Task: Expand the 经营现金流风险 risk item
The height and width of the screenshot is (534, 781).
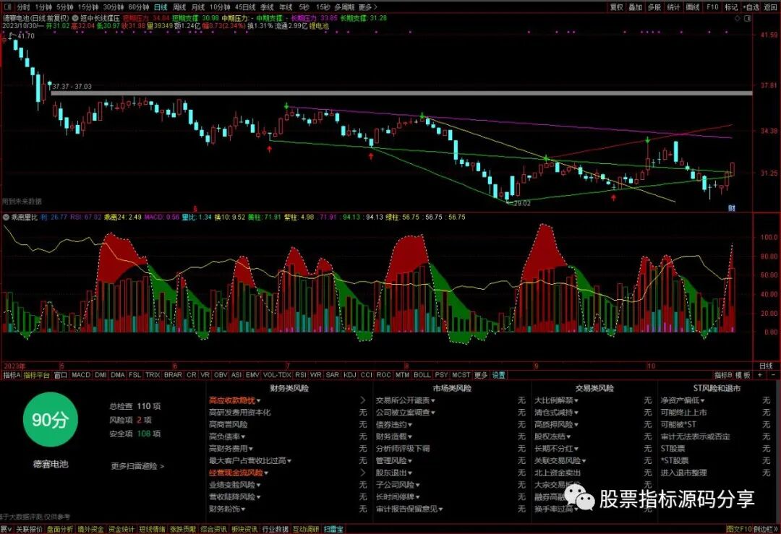Action: point(239,473)
